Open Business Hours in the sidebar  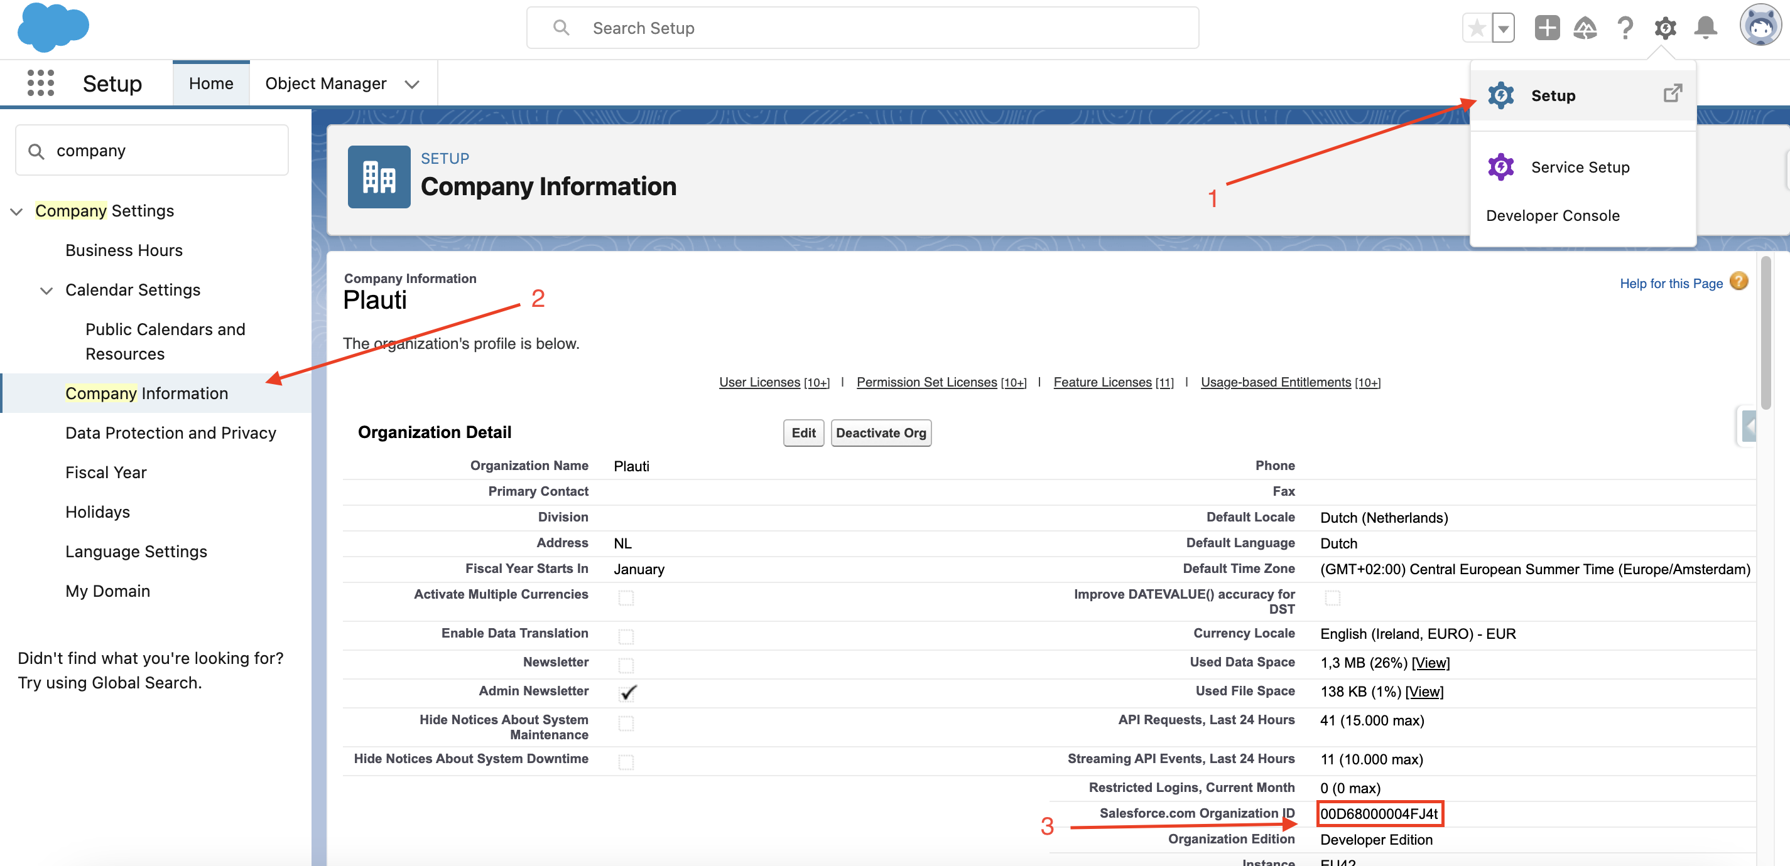pos(124,250)
